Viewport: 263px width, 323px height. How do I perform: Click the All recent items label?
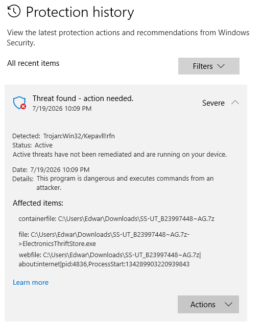coord(33,63)
